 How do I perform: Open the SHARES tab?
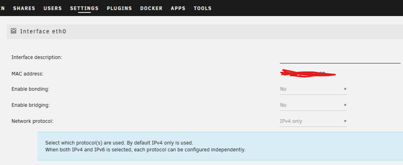click(24, 8)
